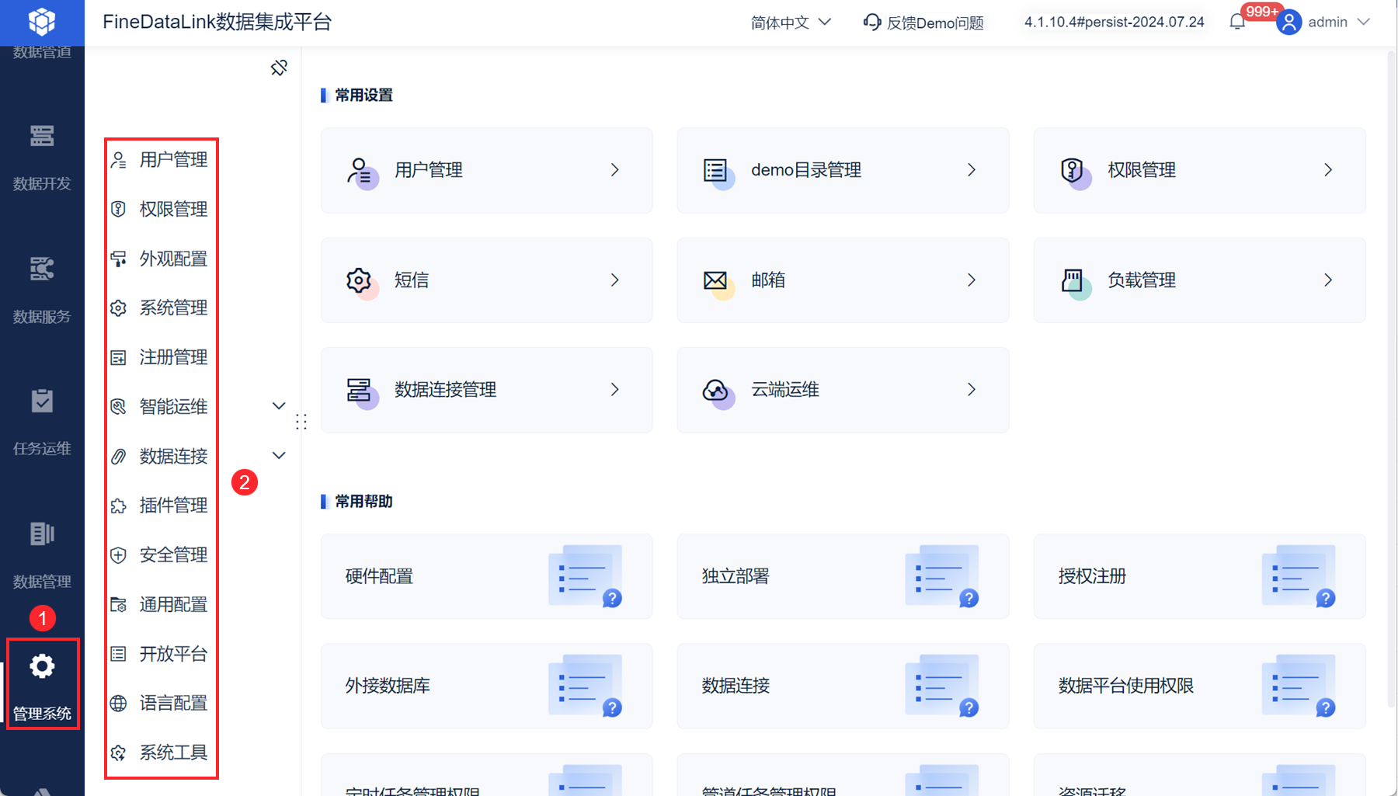Open the 数据服务 module icon

[x=42, y=269]
